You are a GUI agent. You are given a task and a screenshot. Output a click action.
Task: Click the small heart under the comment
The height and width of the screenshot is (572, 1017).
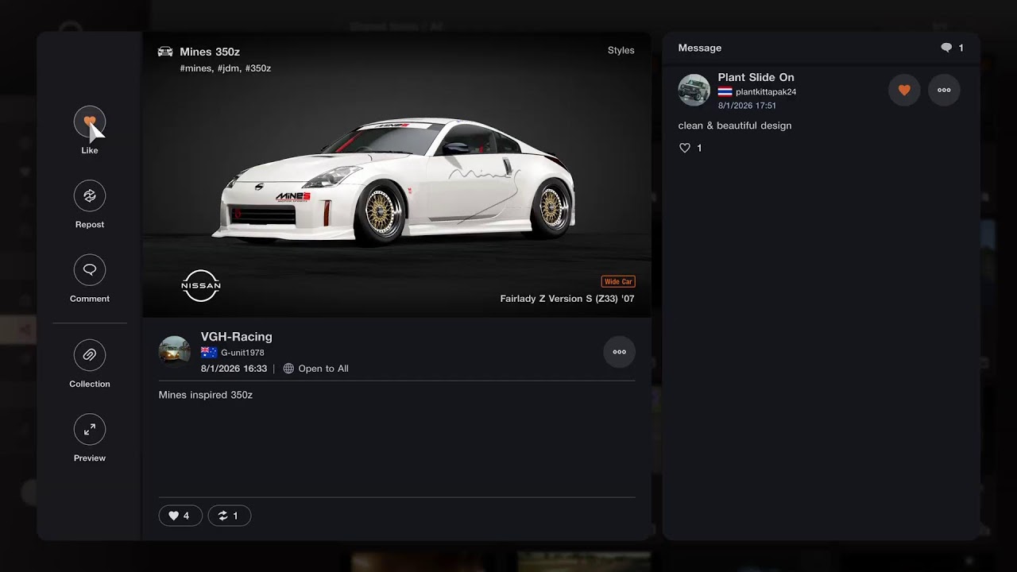point(685,148)
